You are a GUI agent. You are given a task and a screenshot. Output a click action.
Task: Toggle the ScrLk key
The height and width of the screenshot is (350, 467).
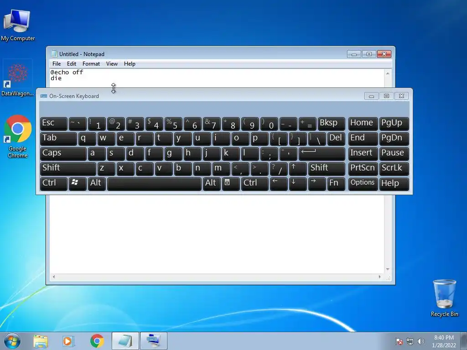(x=394, y=169)
